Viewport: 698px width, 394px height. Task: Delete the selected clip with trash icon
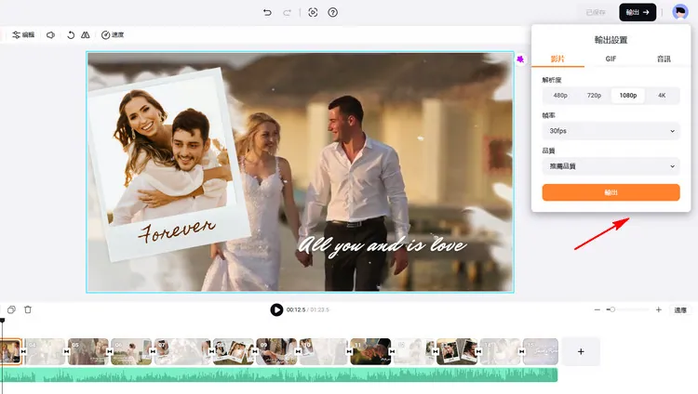[28, 309]
